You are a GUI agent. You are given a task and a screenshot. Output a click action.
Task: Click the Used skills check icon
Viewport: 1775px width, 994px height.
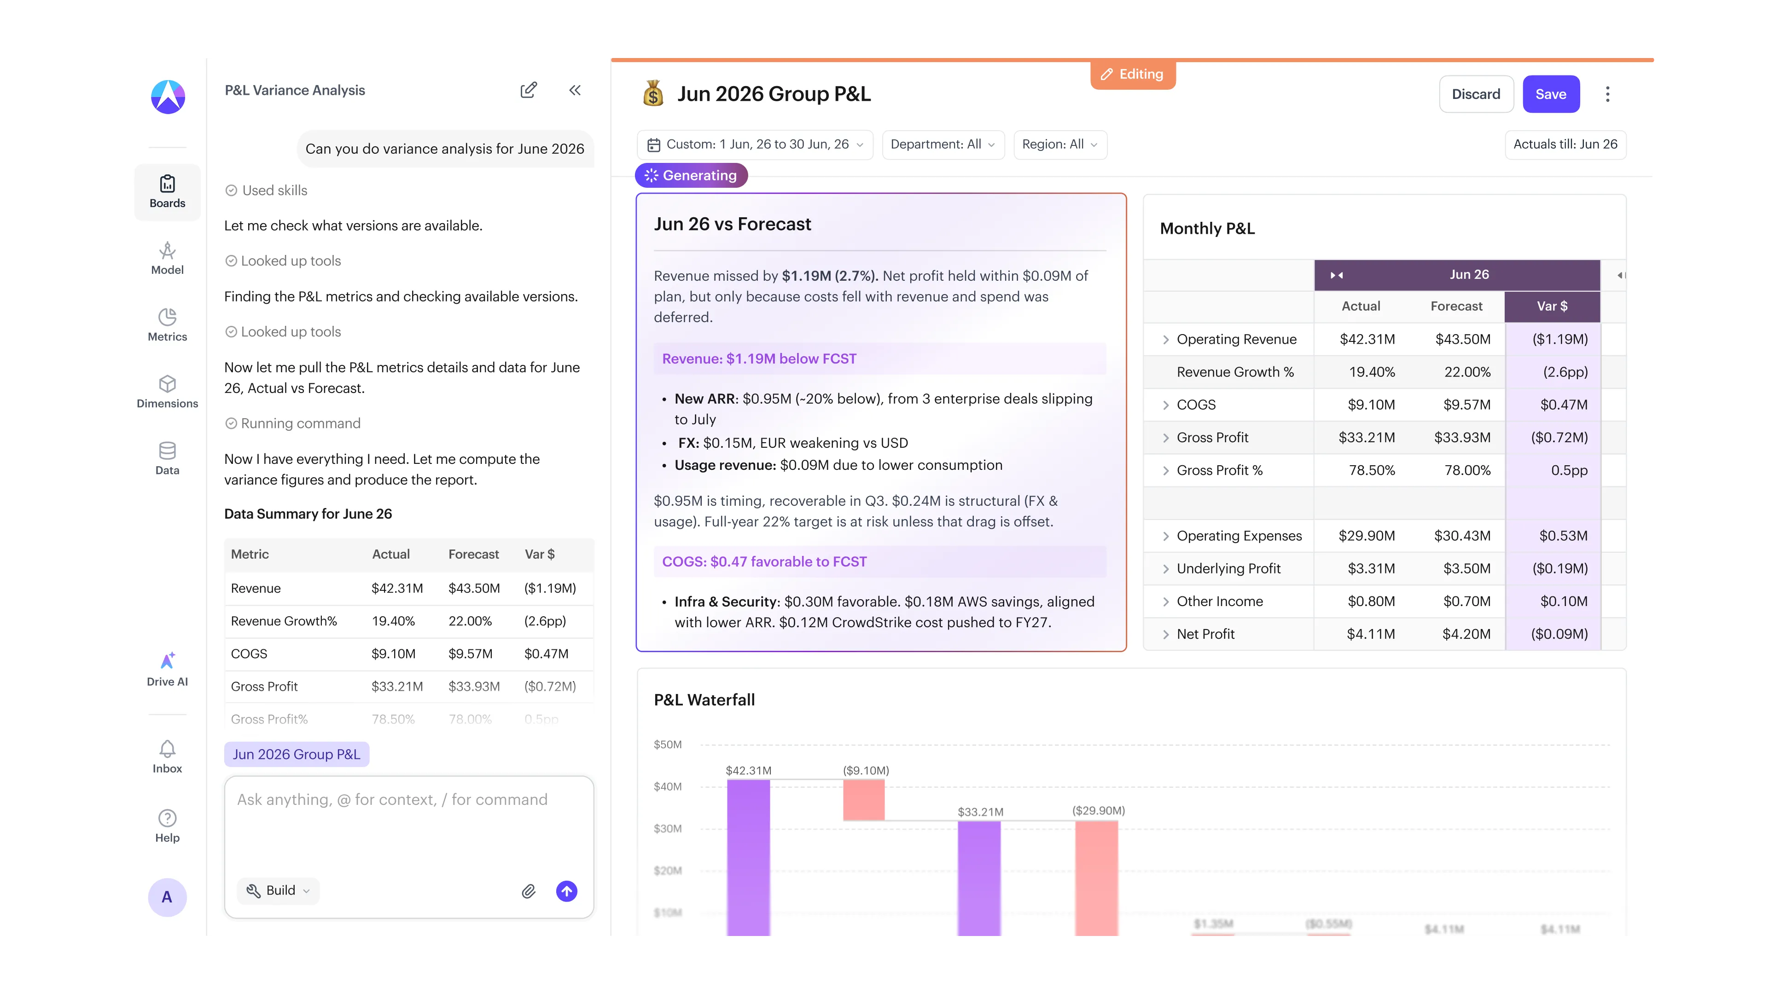coord(232,191)
